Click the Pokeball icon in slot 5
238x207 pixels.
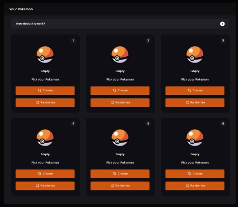120,138
